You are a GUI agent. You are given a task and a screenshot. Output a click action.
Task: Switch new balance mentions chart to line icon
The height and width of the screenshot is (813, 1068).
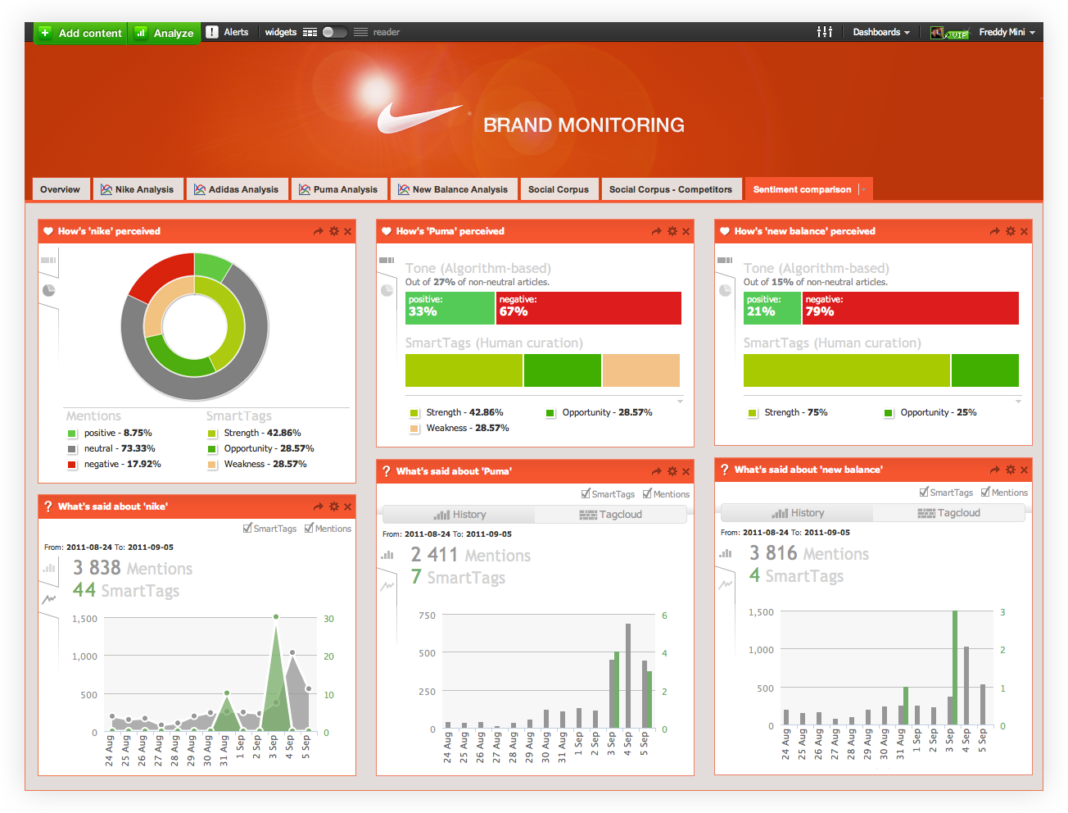click(725, 584)
